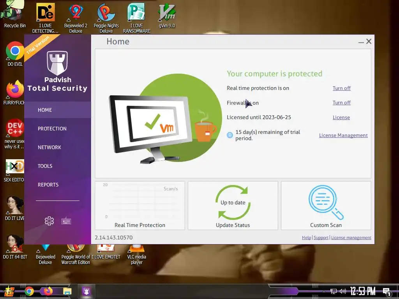Click the Up to date refresh arrows icon

click(233, 202)
